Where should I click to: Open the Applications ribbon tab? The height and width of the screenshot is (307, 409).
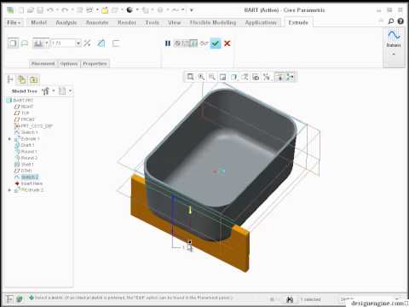(x=261, y=22)
